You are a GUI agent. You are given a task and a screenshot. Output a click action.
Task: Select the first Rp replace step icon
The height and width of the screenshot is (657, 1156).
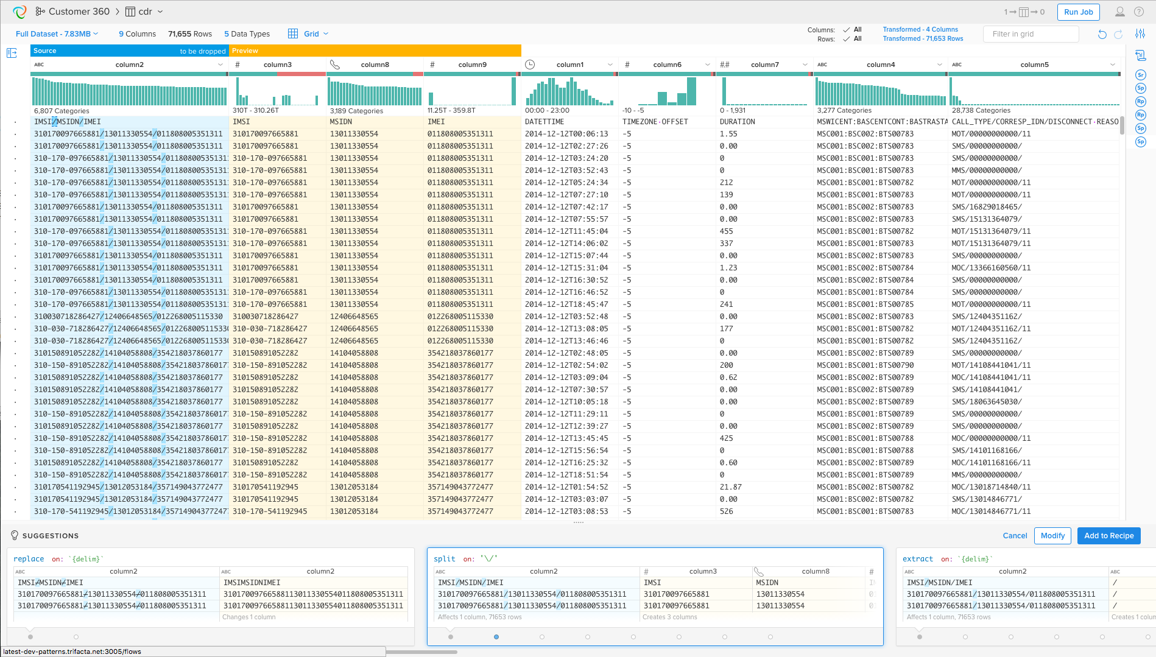click(x=1140, y=101)
